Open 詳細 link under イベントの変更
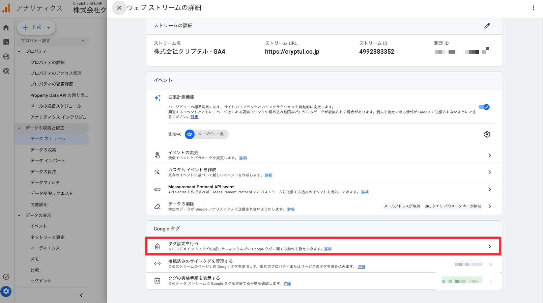 coord(243,158)
